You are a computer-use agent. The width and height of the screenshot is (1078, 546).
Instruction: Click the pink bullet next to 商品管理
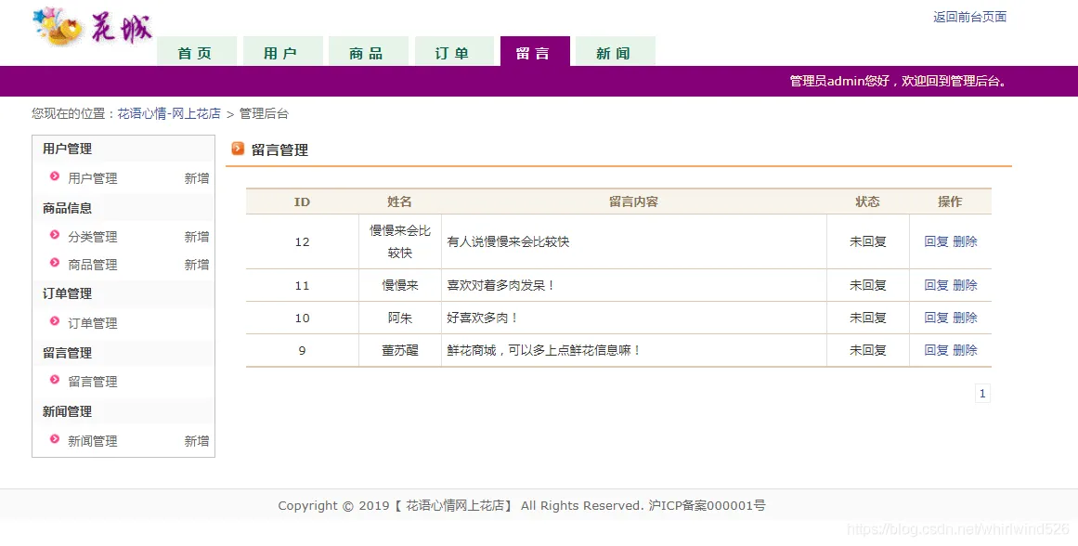[x=55, y=263]
